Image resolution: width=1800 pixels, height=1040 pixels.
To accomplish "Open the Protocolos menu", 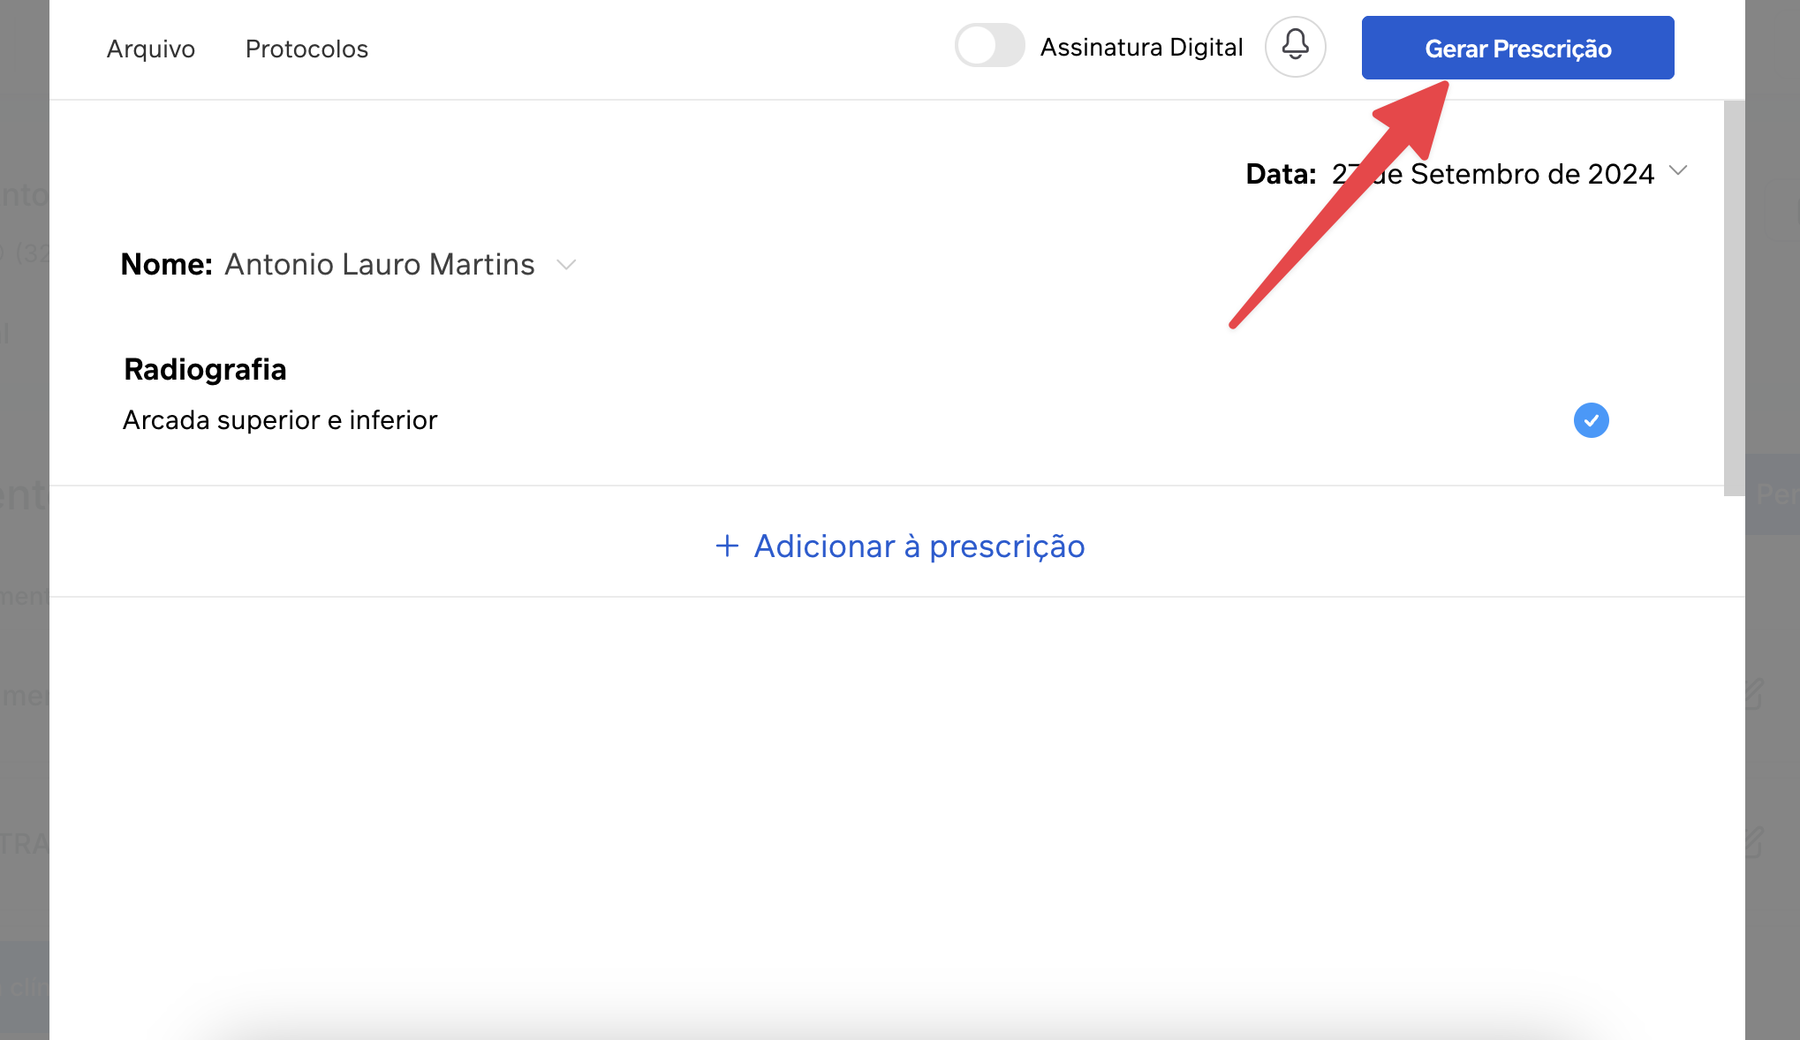I will tap(306, 49).
